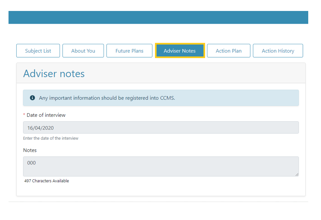Click the info icon in CCMS alert
321x220 pixels.
pos(32,98)
